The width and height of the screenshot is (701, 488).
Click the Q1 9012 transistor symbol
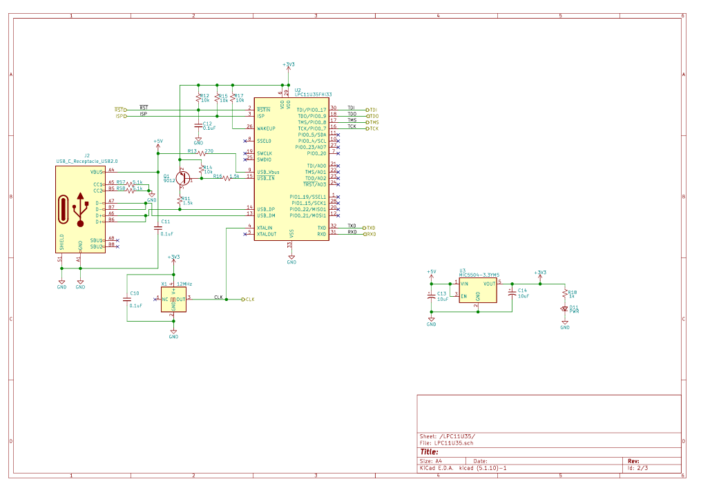point(183,178)
